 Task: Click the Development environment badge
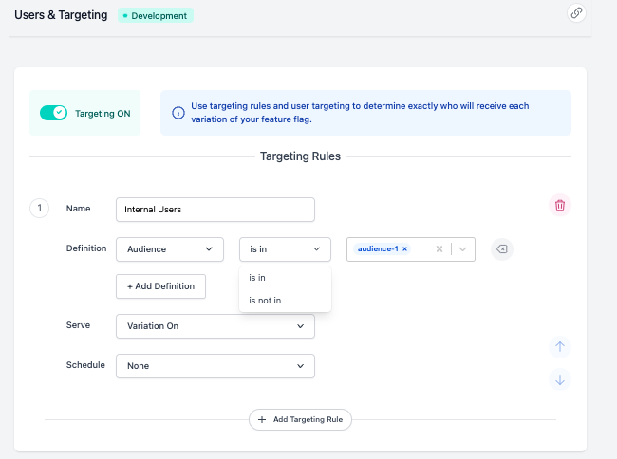[x=156, y=16]
